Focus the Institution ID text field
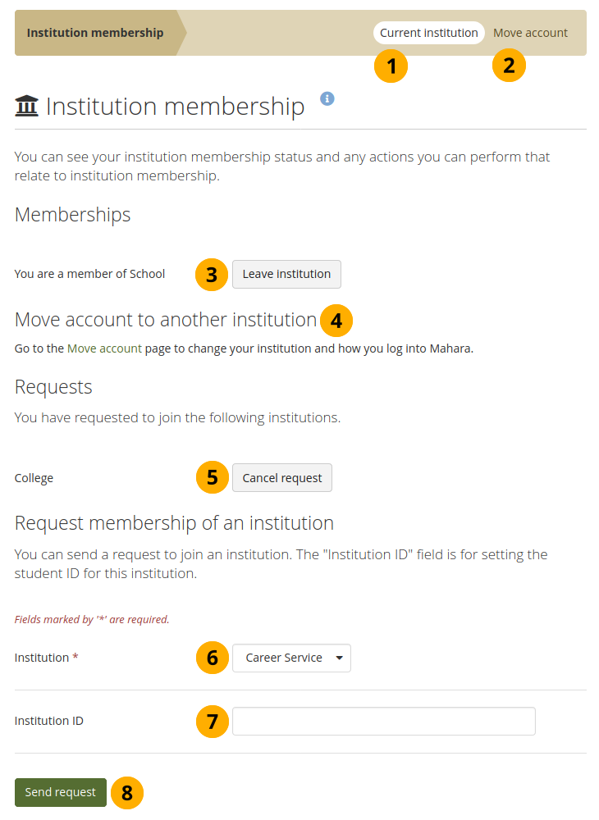Viewport: 599px width, 820px height. pos(383,722)
